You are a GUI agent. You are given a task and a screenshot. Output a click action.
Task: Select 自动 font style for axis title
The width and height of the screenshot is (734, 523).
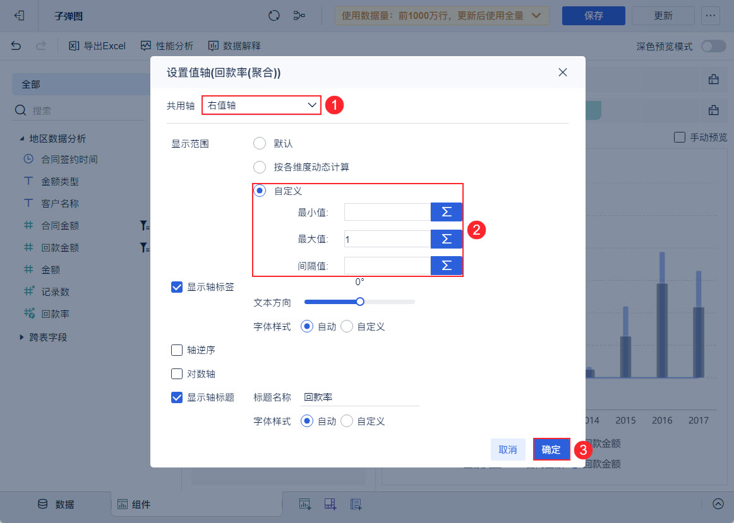tap(306, 421)
